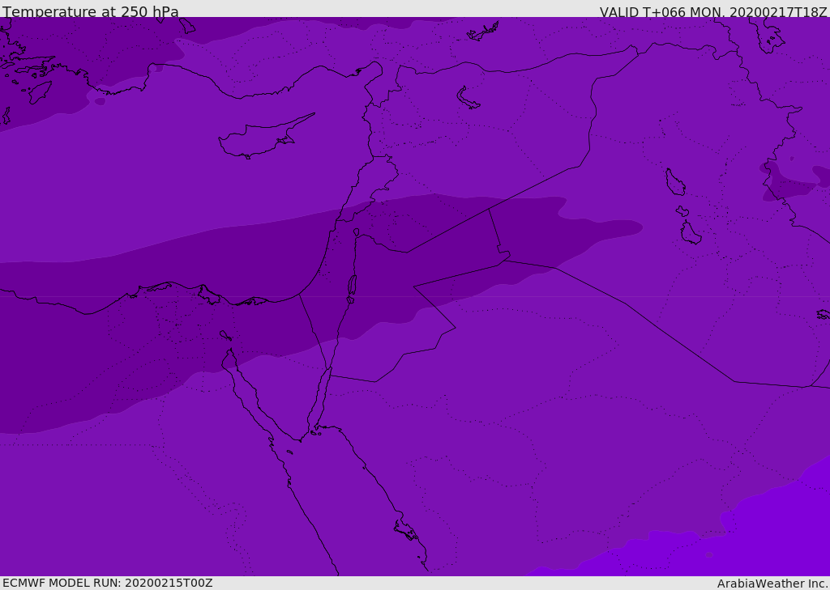The width and height of the screenshot is (830, 590).
Task: Click the "VALID T+066 MON. 20200217T18Z" timestamp
Action: (x=712, y=12)
